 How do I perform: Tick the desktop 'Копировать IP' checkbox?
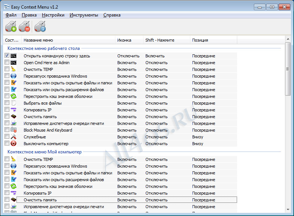tap(7, 109)
